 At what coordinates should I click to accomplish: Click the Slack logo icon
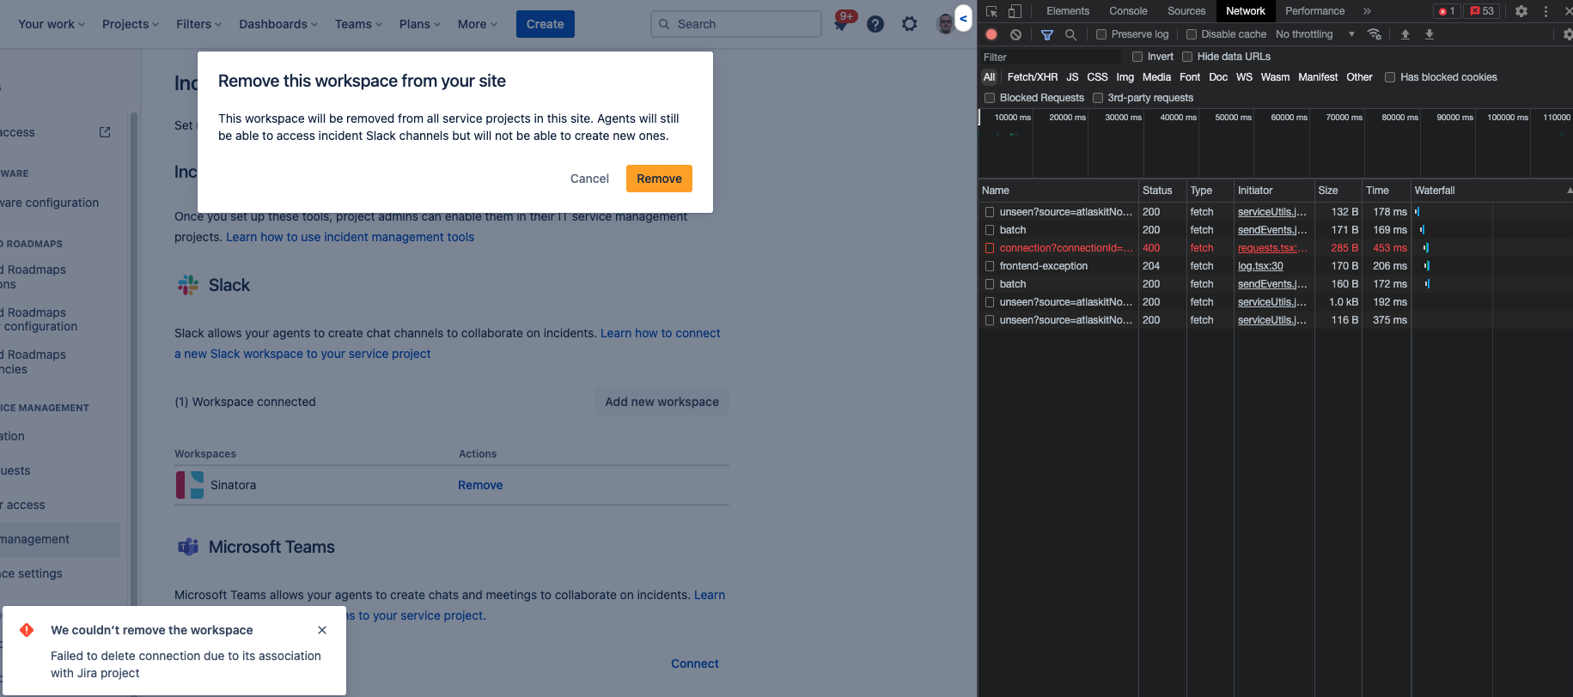(188, 285)
